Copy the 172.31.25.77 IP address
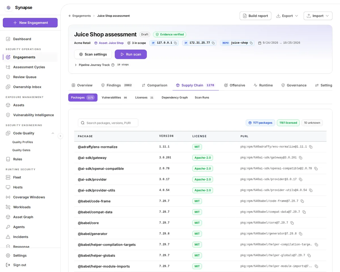 (213, 43)
